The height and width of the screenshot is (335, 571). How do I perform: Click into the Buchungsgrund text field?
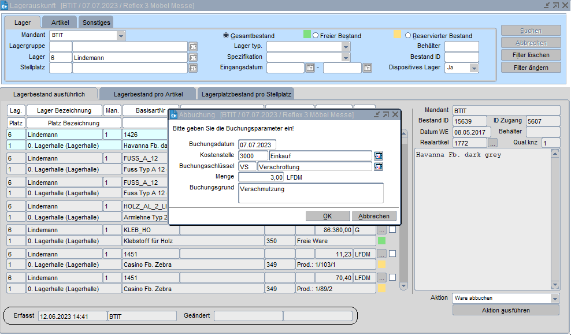(x=310, y=193)
